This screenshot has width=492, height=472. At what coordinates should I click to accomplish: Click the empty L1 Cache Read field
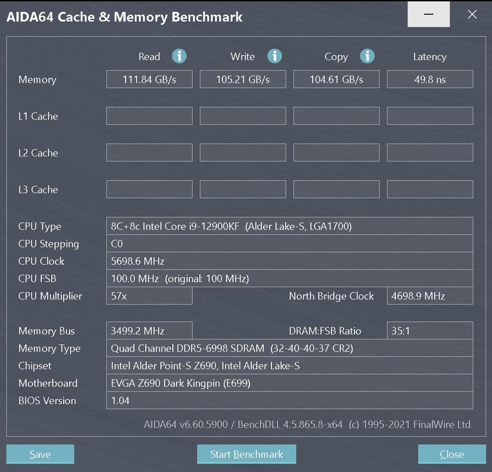[149, 116]
